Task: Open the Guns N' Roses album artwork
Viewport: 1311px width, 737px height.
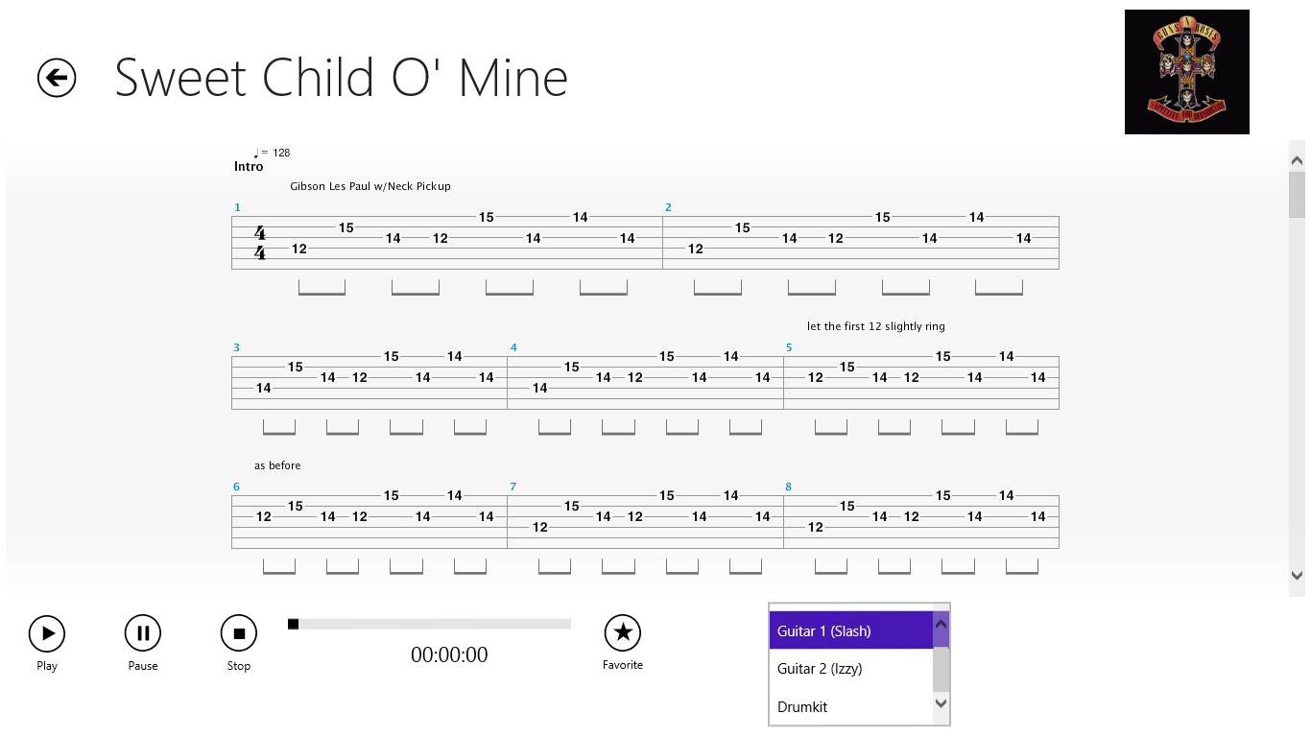Action: (x=1186, y=72)
